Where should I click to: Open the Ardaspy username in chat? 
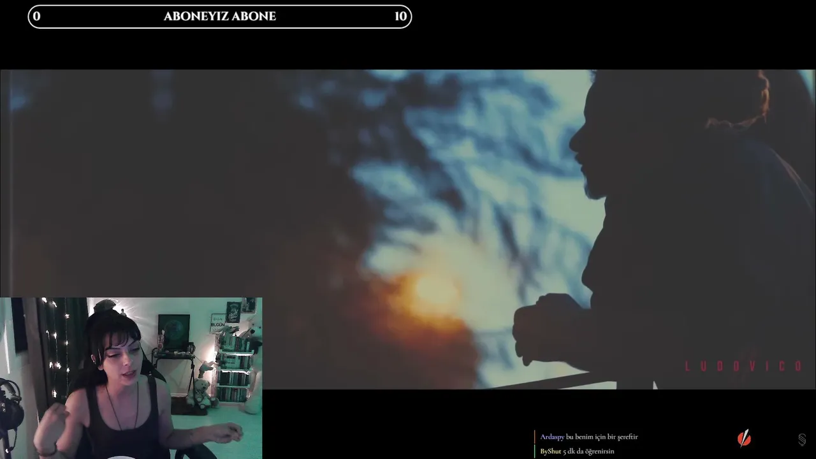click(x=552, y=437)
